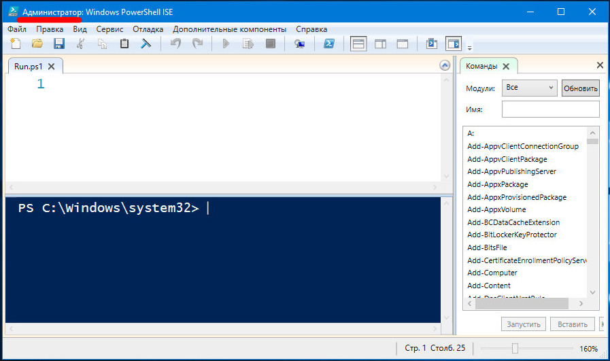Select the Run.ps1 script tab

point(28,67)
